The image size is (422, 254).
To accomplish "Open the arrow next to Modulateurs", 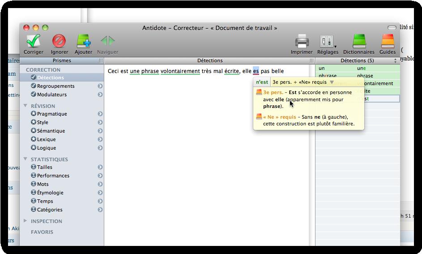I will 100,95.
